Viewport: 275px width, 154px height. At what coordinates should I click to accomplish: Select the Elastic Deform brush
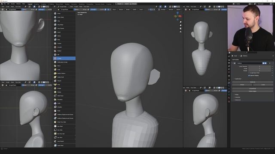pos(64,73)
